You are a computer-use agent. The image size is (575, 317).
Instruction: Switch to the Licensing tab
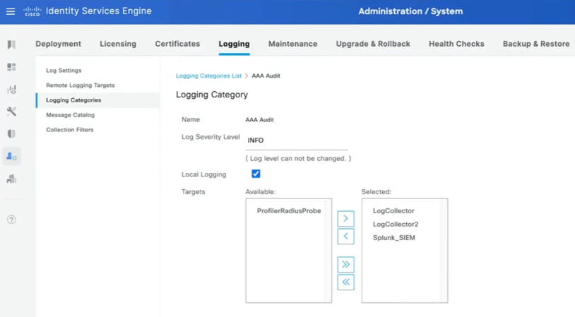pos(118,44)
